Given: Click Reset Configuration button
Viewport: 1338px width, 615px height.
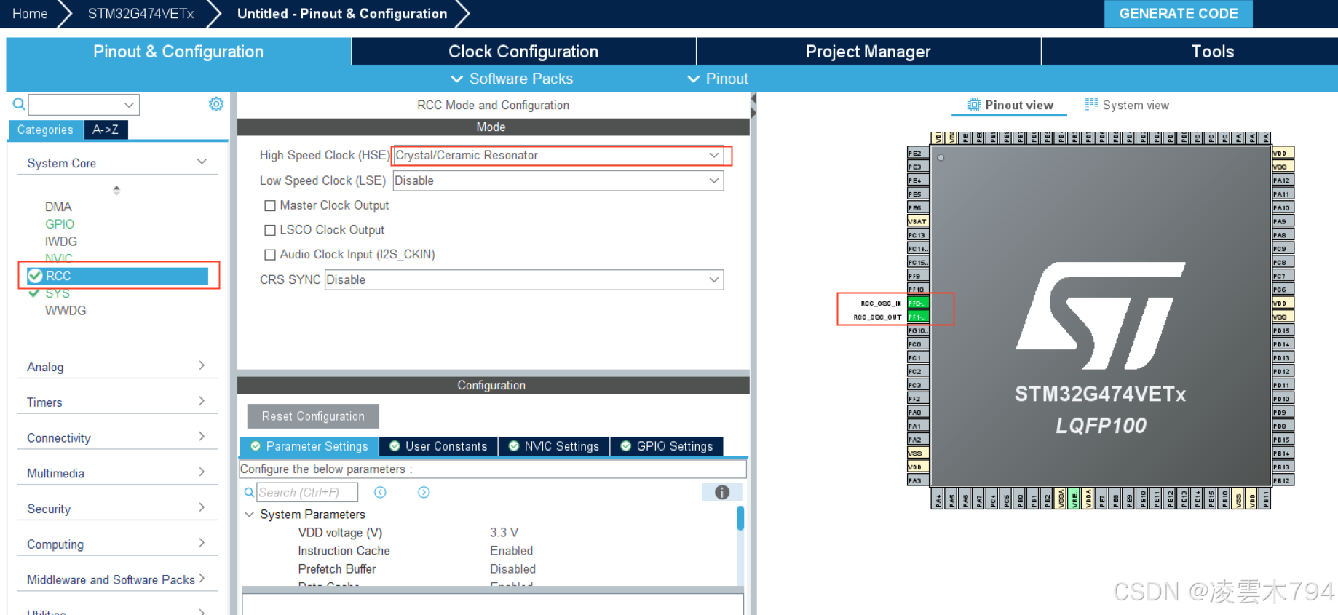Looking at the screenshot, I should (313, 416).
